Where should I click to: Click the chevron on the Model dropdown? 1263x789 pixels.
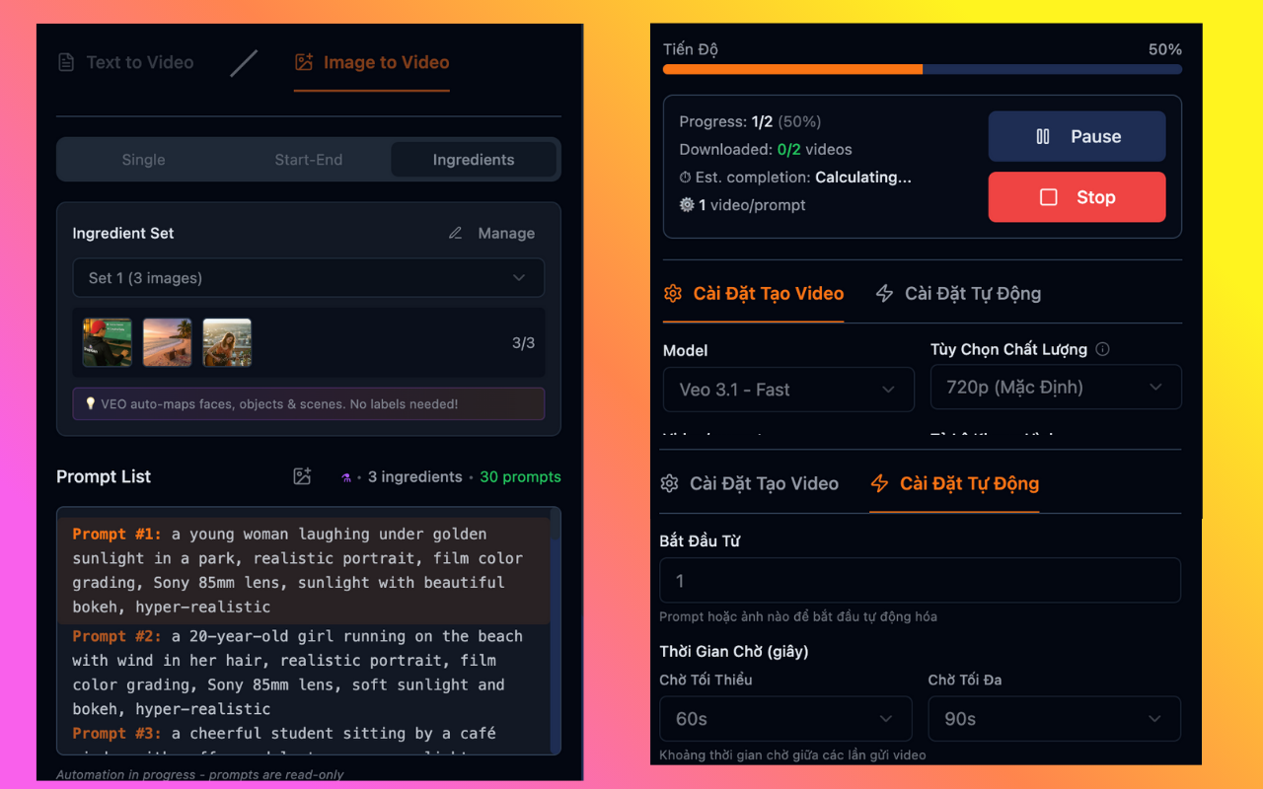pyautogui.click(x=889, y=390)
